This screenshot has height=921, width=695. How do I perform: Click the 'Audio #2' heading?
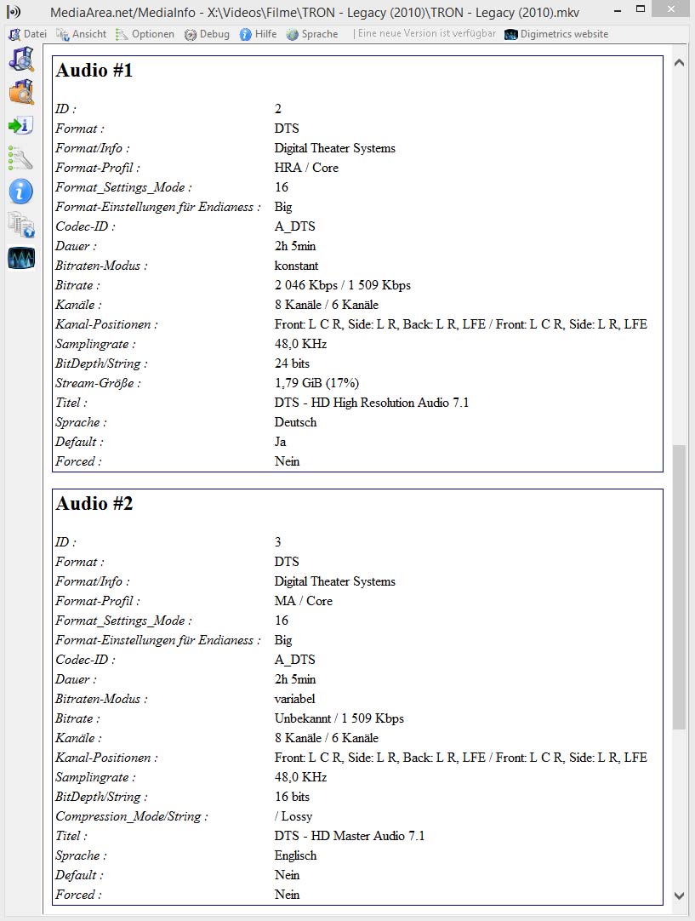[x=94, y=503]
